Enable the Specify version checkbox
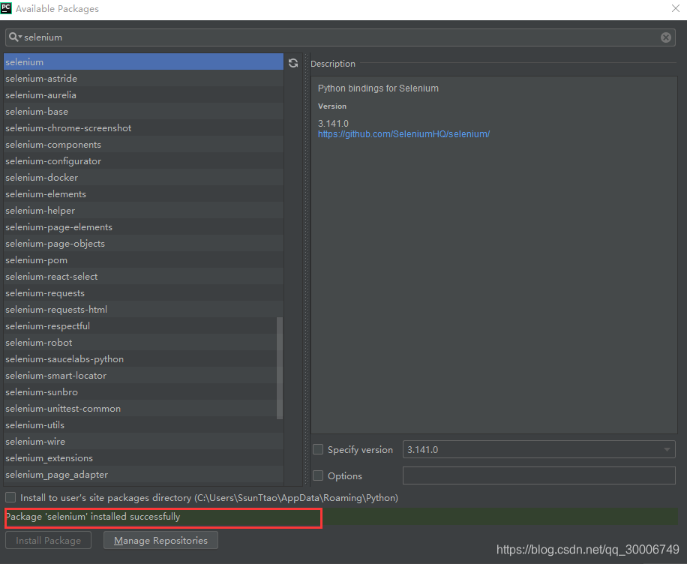 pyautogui.click(x=318, y=449)
